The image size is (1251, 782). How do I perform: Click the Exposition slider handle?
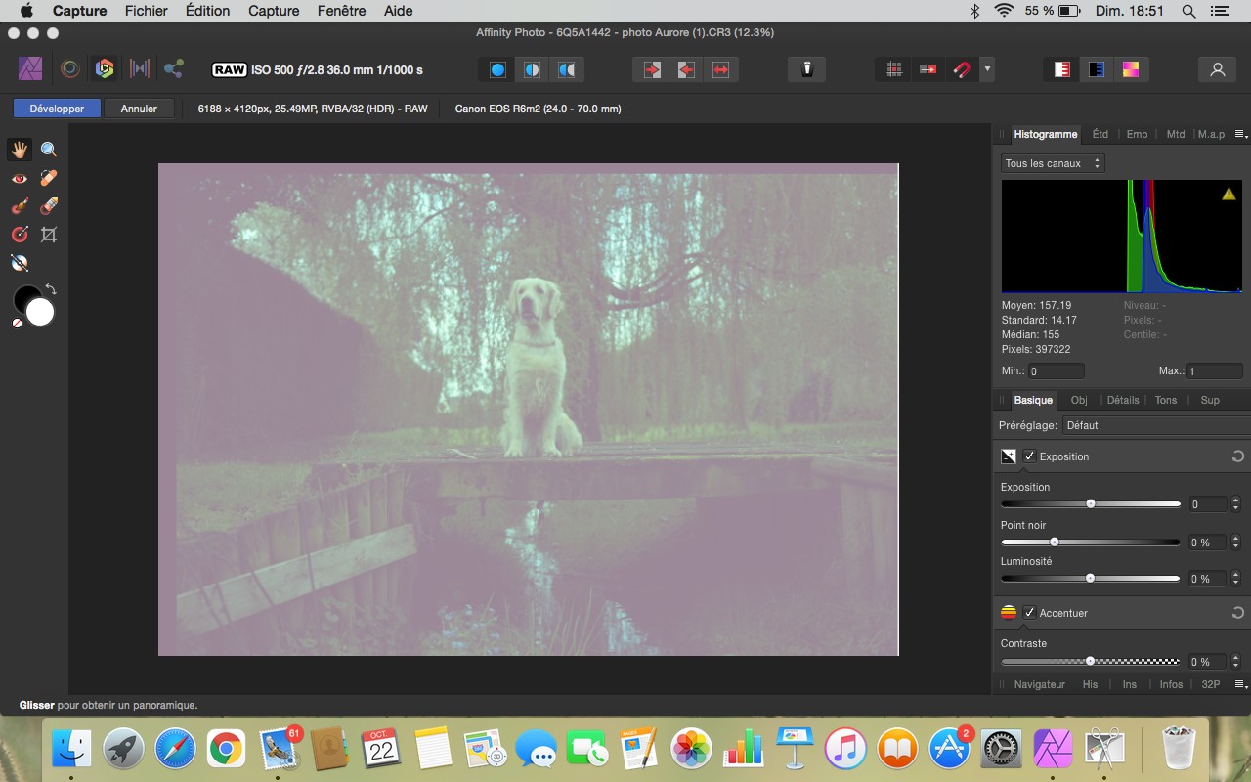(x=1091, y=504)
